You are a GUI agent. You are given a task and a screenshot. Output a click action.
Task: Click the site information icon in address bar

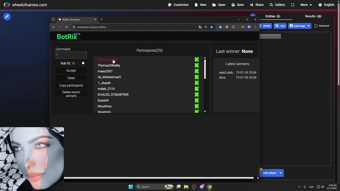pyautogui.click(x=74, y=27)
